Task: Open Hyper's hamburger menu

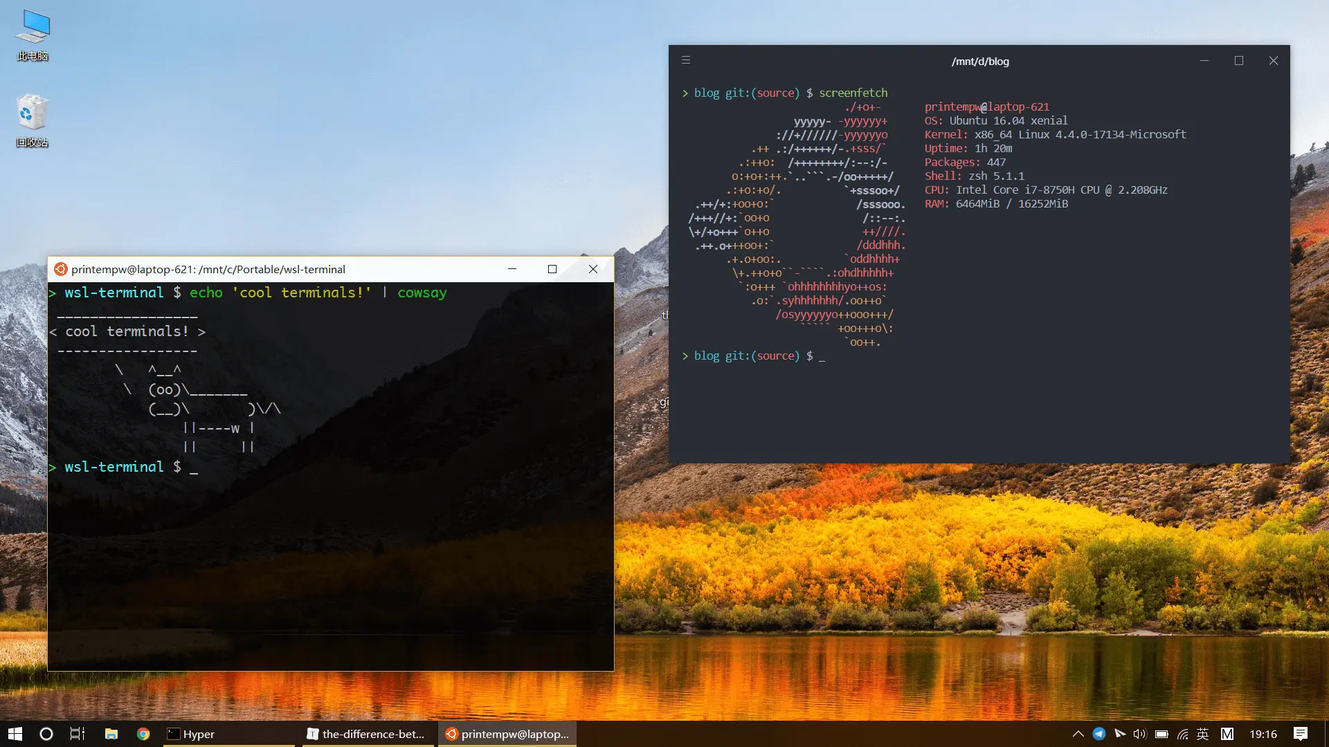Action: click(685, 60)
